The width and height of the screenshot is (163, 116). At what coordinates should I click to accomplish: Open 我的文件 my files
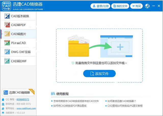coord(120,6)
